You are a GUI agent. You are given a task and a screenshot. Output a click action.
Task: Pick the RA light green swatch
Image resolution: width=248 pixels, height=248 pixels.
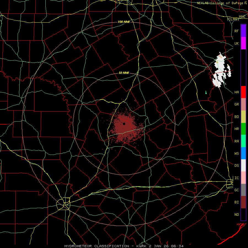tap(243, 141)
